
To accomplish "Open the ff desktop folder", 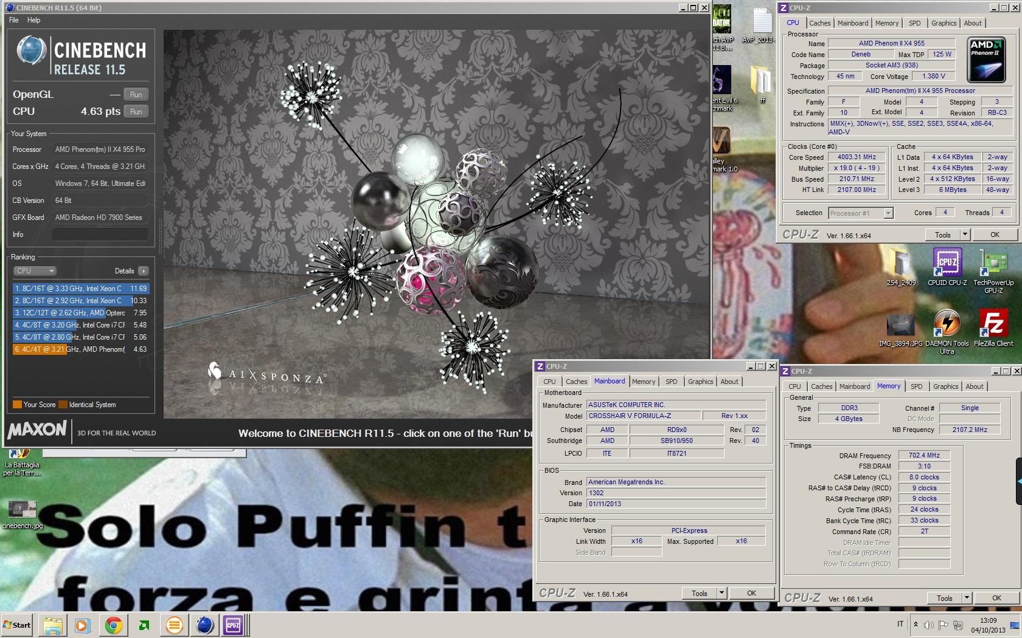I will tap(762, 84).
